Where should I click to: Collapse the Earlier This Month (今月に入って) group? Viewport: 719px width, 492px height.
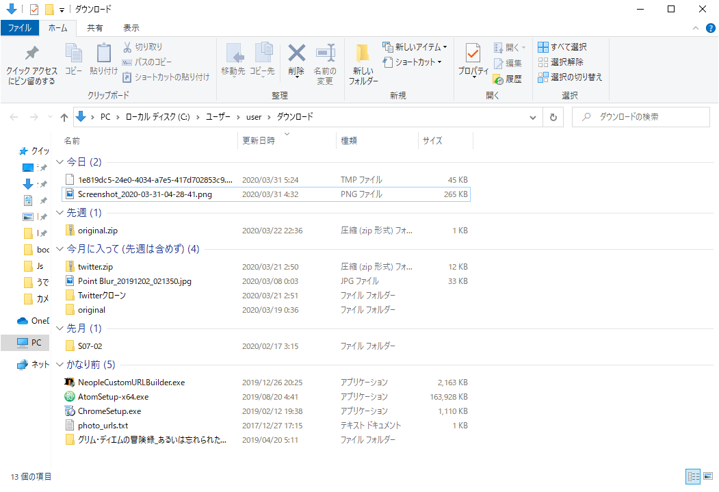[60, 248]
